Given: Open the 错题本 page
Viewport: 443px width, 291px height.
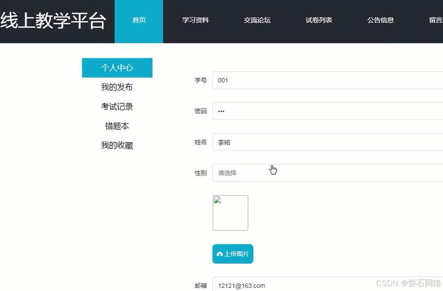Looking at the screenshot, I should click(117, 126).
